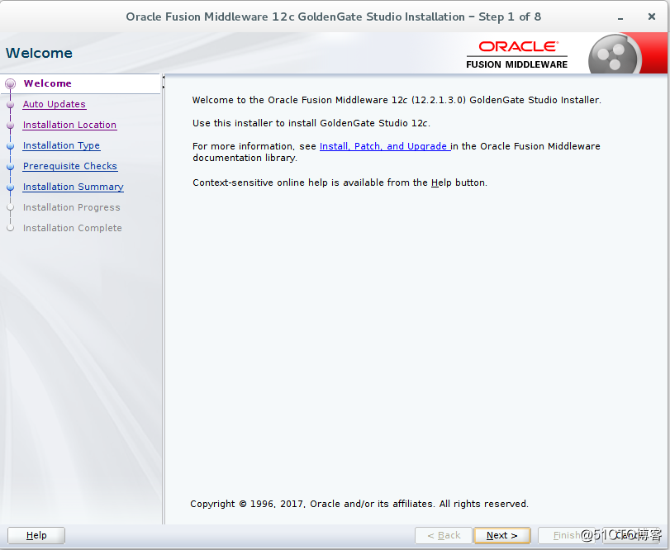Open the Help button
The height and width of the screenshot is (550, 670).
(x=36, y=535)
